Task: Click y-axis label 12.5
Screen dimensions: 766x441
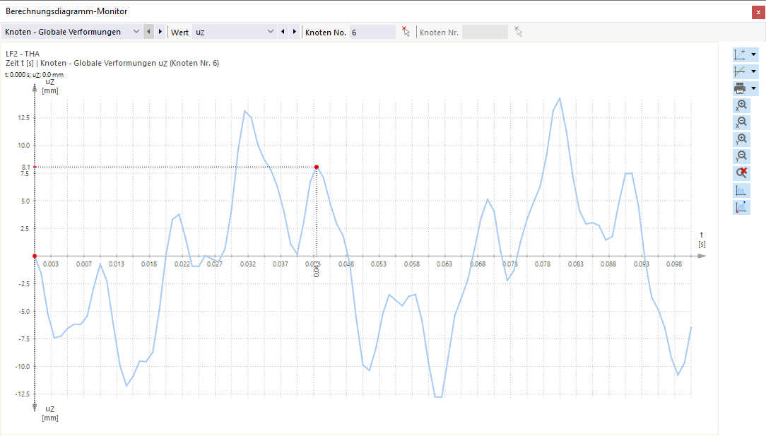Action: (x=24, y=118)
